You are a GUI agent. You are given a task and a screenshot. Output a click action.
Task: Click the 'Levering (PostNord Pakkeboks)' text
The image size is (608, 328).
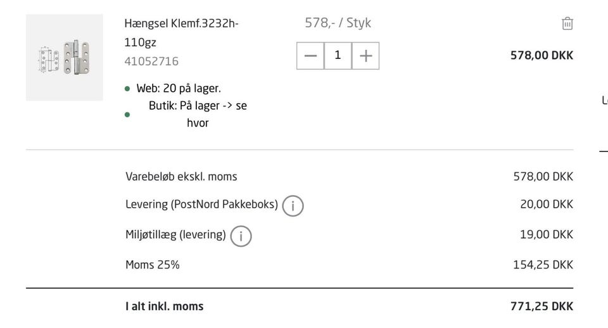pyautogui.click(x=201, y=205)
